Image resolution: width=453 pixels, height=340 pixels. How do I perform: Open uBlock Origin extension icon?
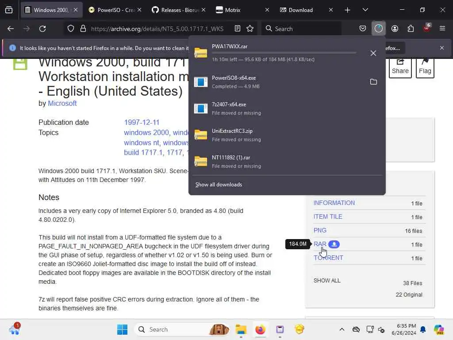[427, 28]
